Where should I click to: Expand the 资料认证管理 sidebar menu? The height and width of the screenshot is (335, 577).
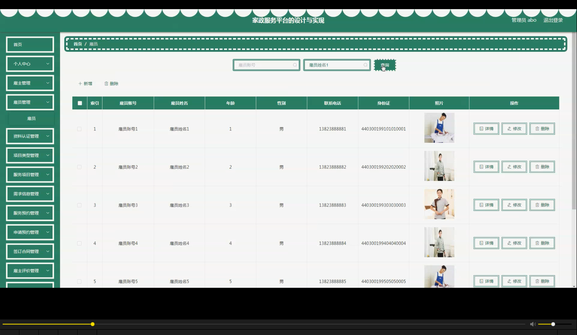(30, 136)
